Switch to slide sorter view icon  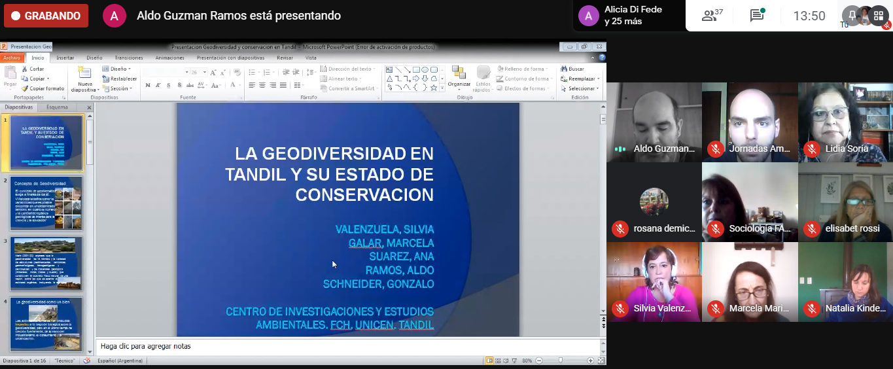pos(497,360)
